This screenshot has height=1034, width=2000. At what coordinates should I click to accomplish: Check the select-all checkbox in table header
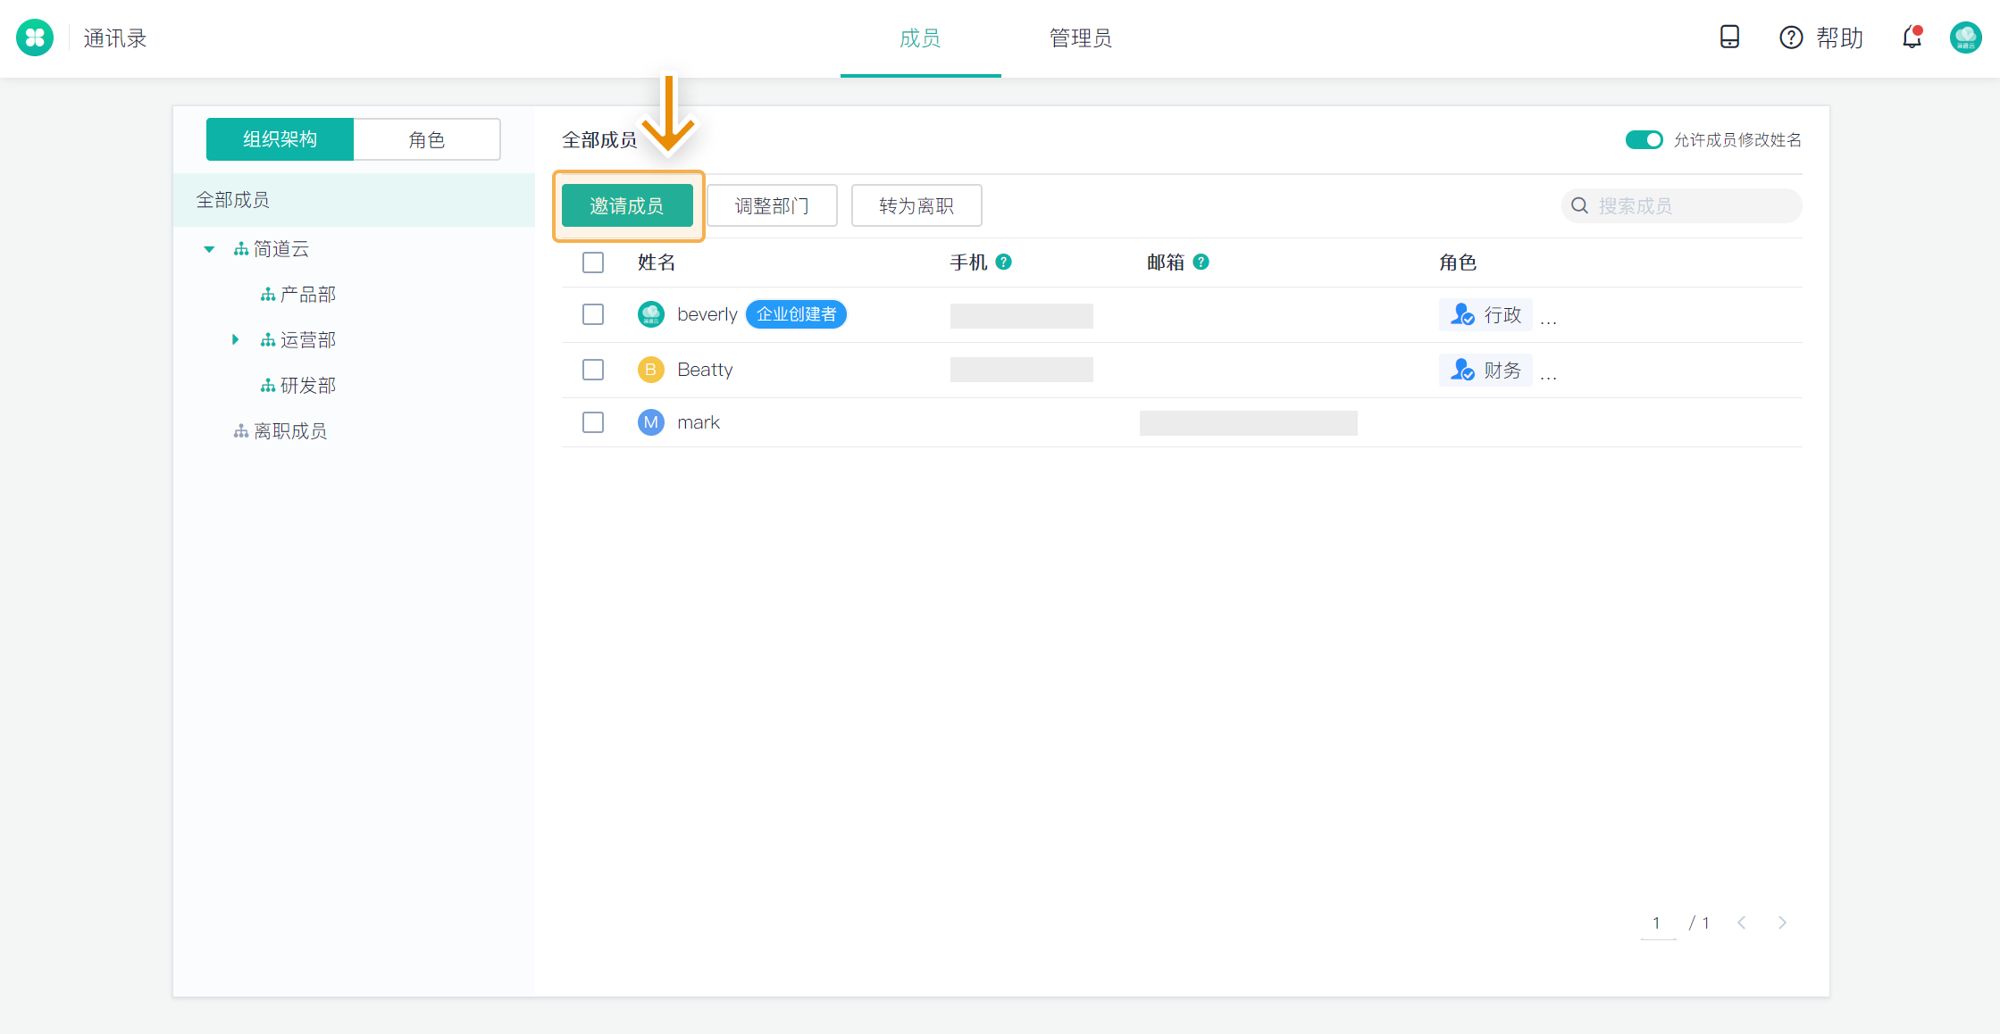pos(593,263)
